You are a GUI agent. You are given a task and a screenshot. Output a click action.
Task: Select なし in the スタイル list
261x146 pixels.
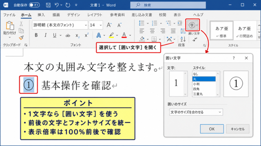tap(204, 74)
